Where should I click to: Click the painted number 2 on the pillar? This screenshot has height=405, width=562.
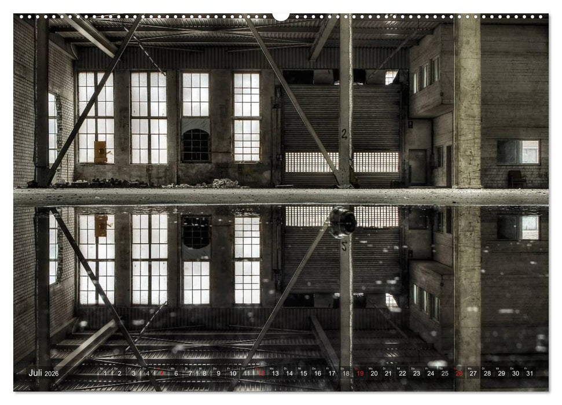click(x=344, y=134)
